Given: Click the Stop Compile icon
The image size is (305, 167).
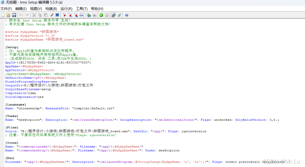Looking at the screenshot, I should [95, 15].
